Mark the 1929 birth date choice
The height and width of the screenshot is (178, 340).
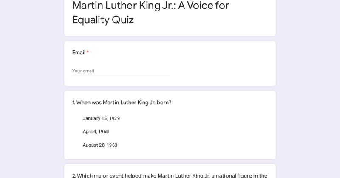(x=101, y=118)
